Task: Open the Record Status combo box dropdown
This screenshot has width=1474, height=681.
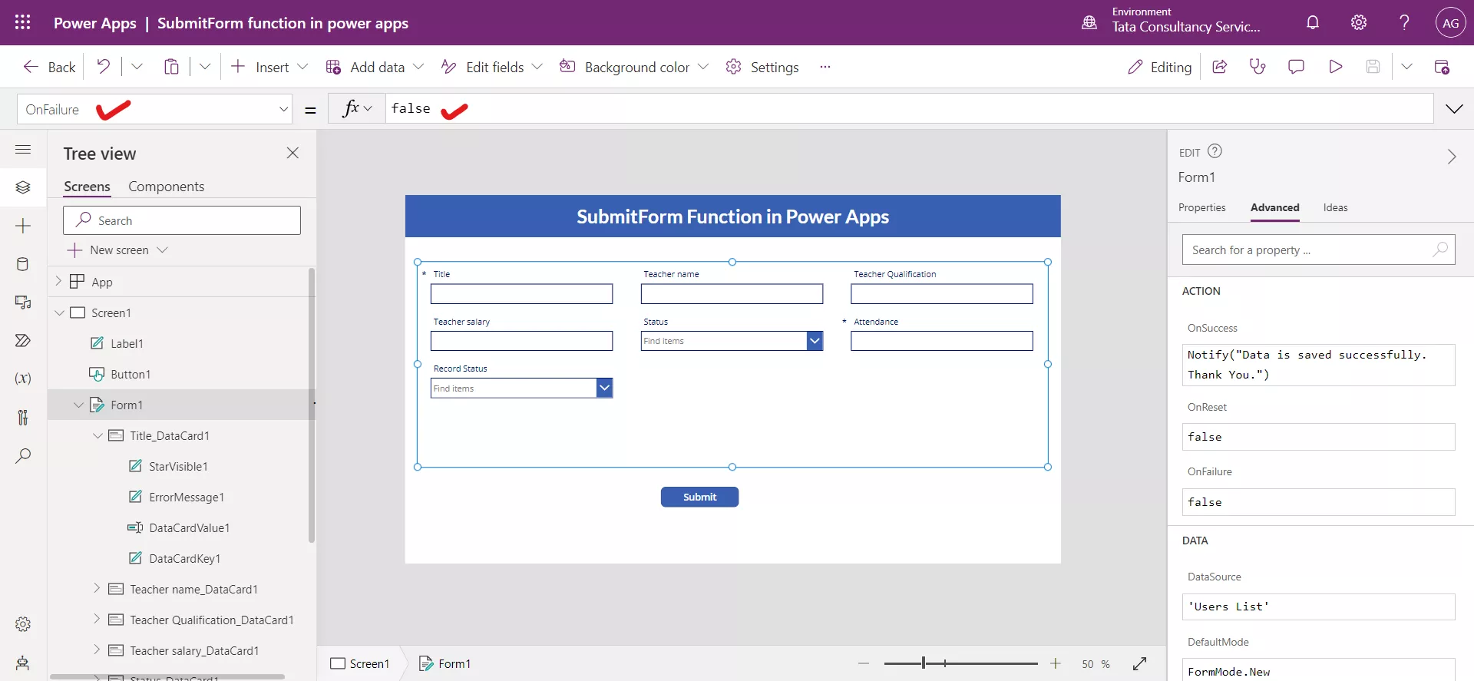Action: 604,388
